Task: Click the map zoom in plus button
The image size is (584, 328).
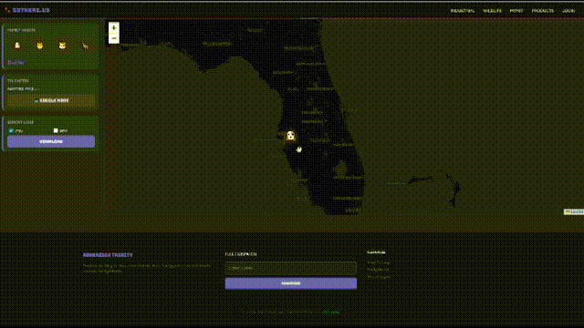Action: tap(114, 28)
